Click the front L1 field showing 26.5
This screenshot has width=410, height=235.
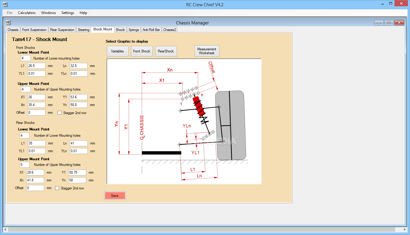36,66
